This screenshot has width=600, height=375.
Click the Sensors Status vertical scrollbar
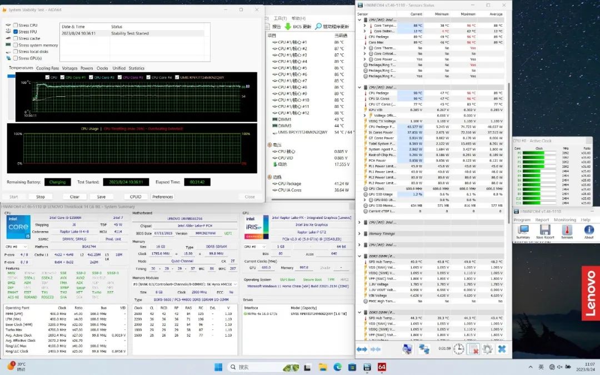click(508, 153)
